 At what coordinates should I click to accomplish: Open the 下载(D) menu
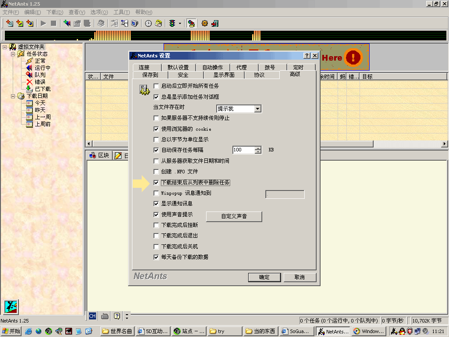[55, 12]
